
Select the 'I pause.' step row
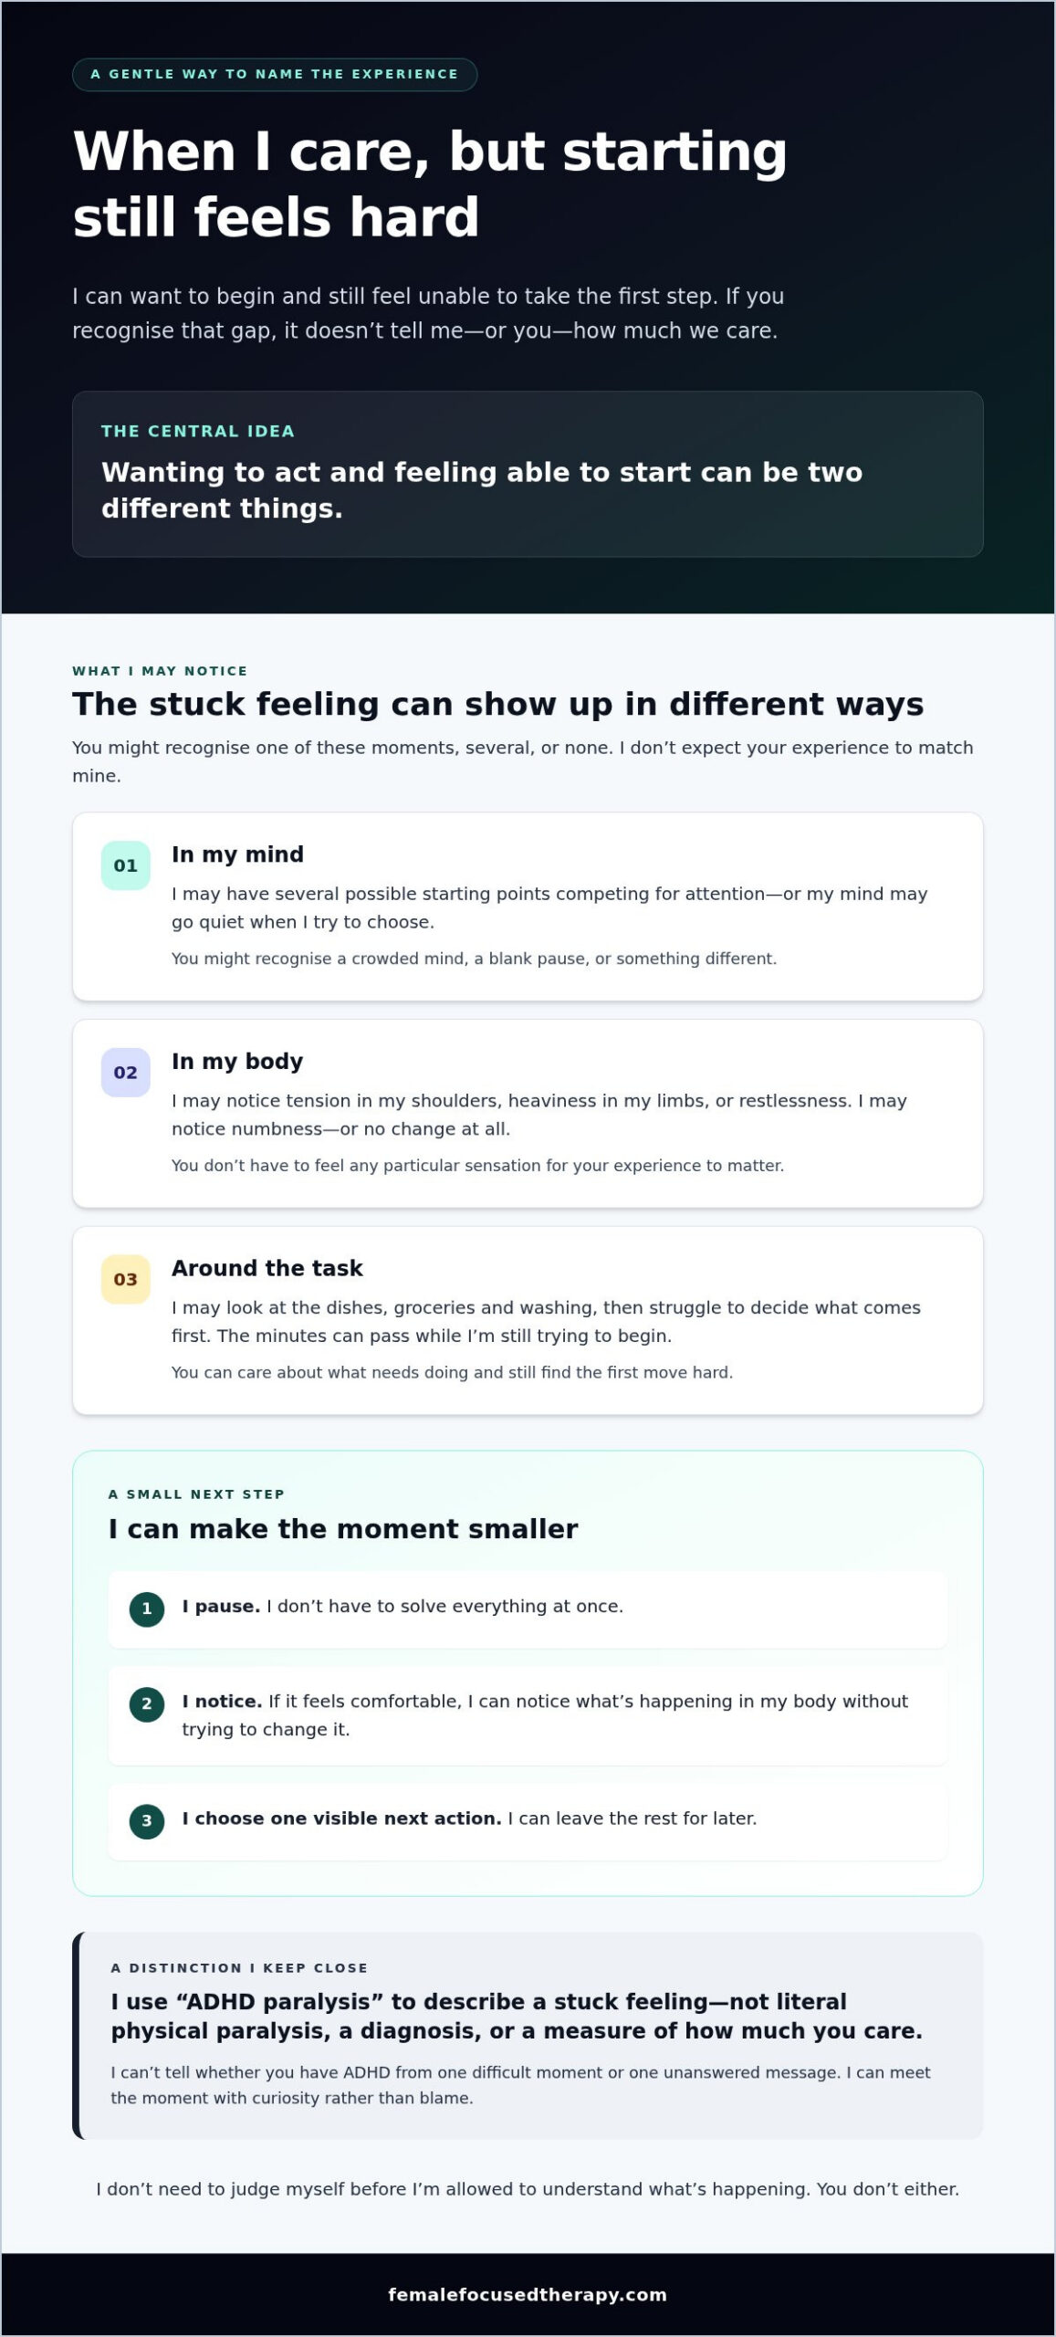click(528, 1609)
